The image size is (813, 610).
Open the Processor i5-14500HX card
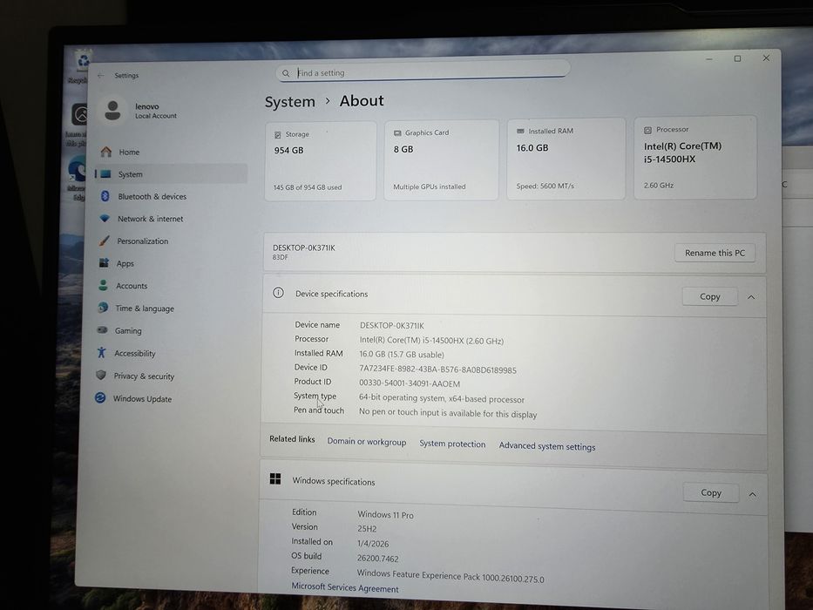tap(695, 157)
